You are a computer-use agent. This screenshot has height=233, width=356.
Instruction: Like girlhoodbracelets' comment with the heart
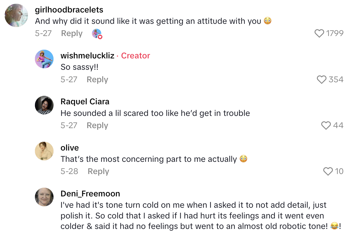[319, 34]
